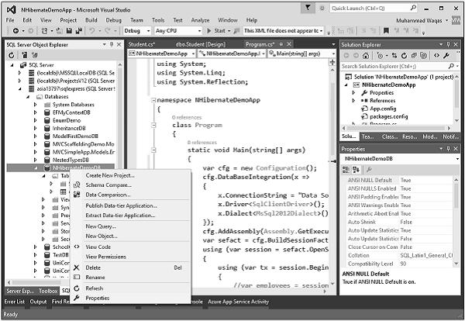Click the Auto Shrink property row
Image resolution: width=465 pixels, height=321 pixels.
pyautogui.click(x=399, y=222)
